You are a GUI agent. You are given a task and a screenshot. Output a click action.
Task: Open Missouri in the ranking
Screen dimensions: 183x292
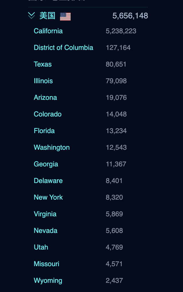click(x=46, y=264)
